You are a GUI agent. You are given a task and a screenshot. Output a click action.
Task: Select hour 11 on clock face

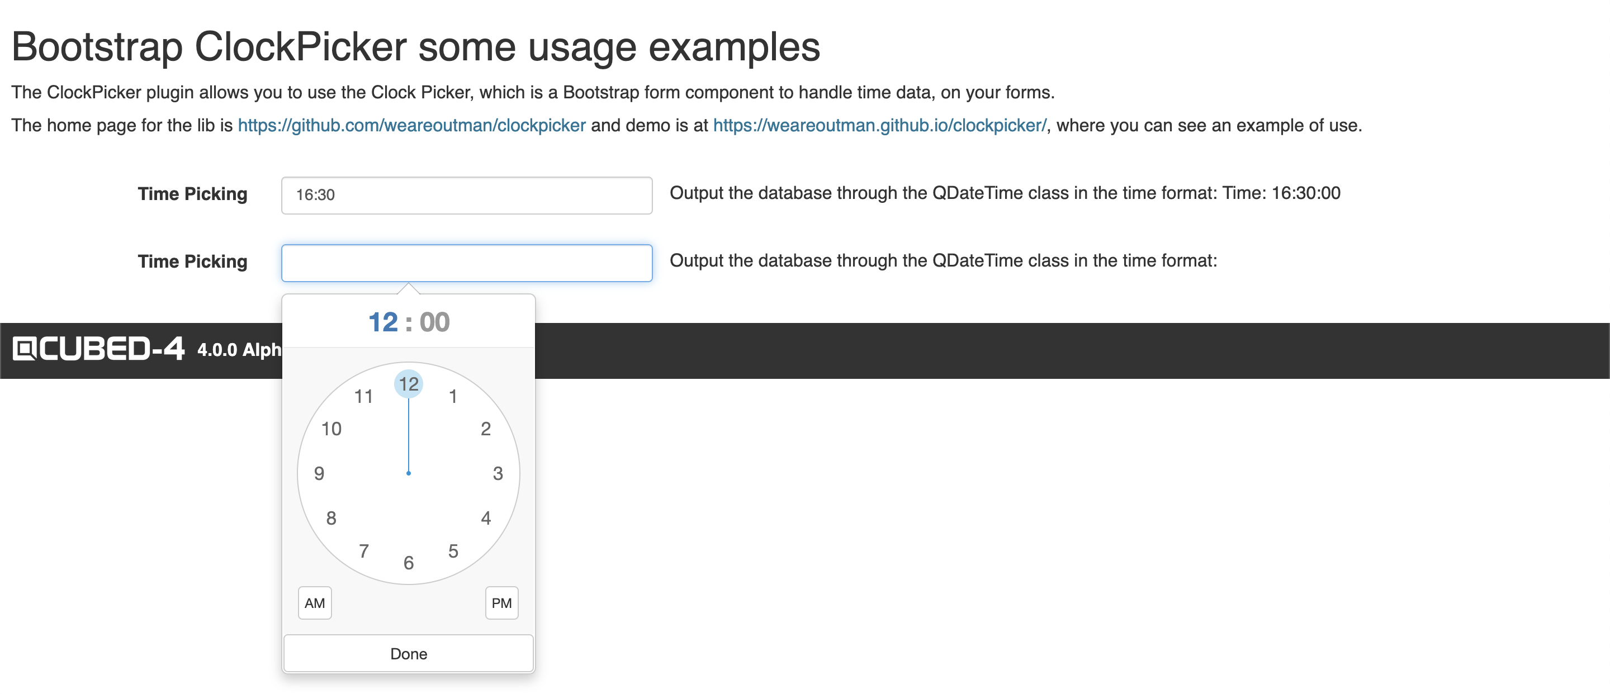364,396
